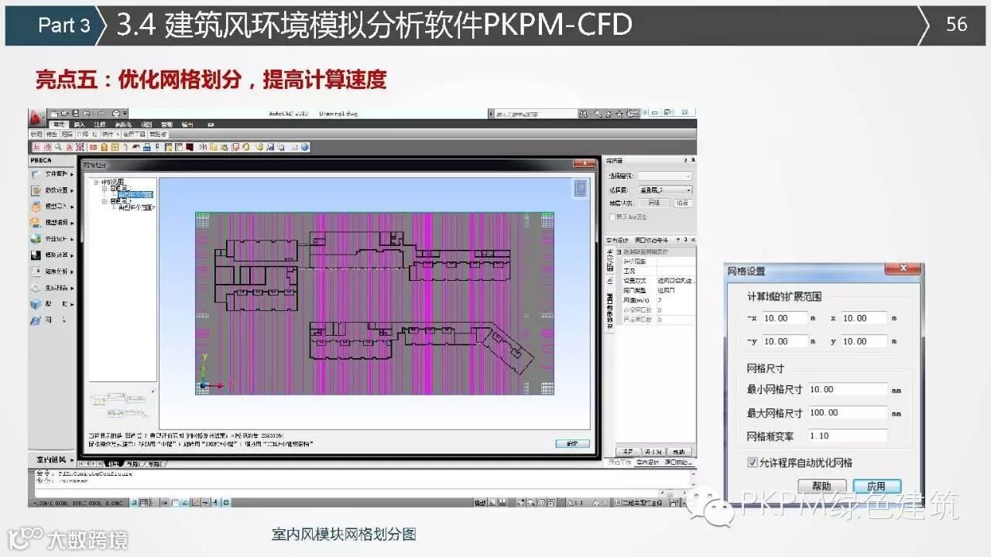991x557 pixels.
Task: Click the 应用 button in 网格设置
Action: tap(876, 486)
